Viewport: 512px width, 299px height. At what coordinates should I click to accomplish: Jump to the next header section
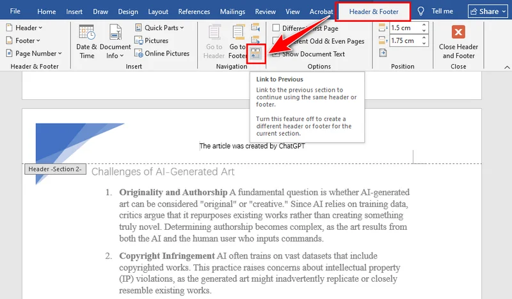tap(255, 40)
